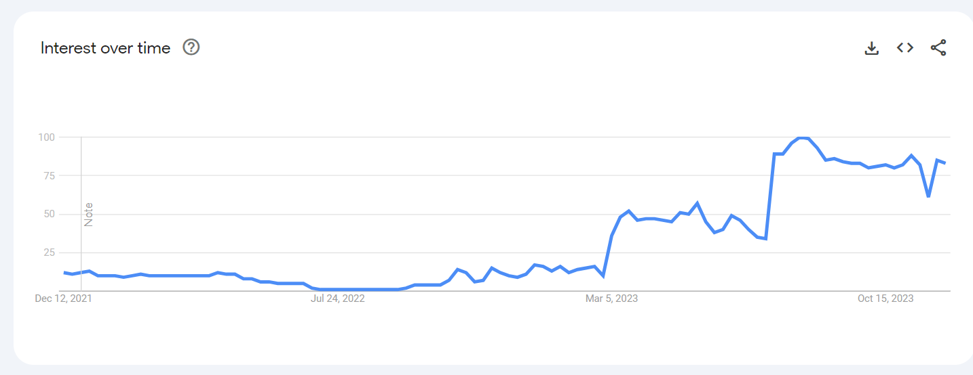Open the help icon beside Interest over time
This screenshot has width=973, height=375.
coord(191,47)
